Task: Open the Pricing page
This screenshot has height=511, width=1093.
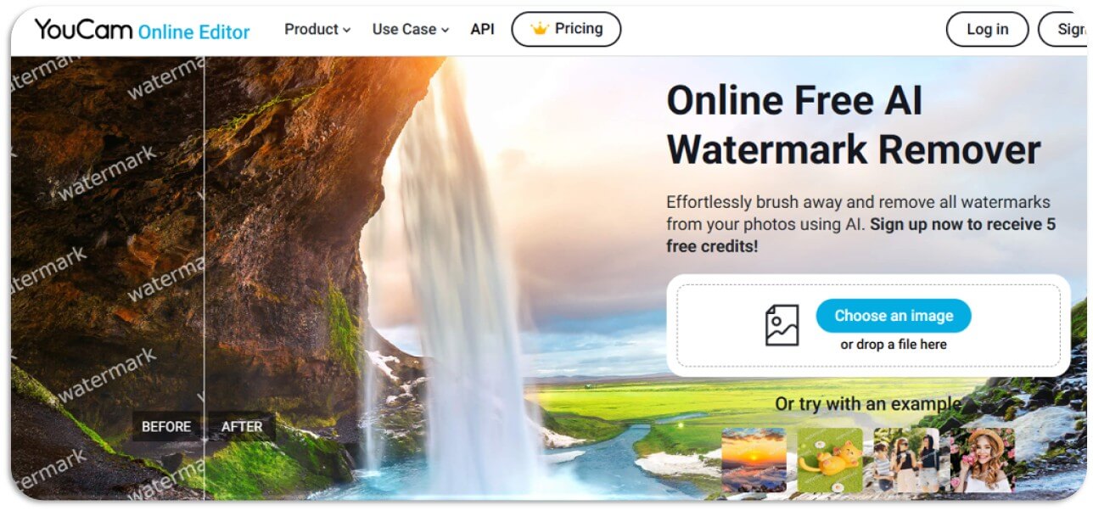Action: [x=566, y=29]
